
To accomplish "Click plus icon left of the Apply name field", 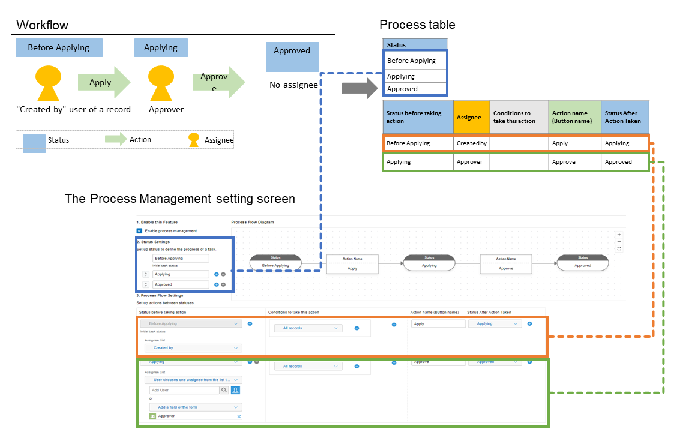I will (394, 325).
